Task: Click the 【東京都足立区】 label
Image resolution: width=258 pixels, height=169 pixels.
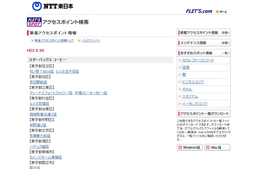Action: (x=41, y=66)
